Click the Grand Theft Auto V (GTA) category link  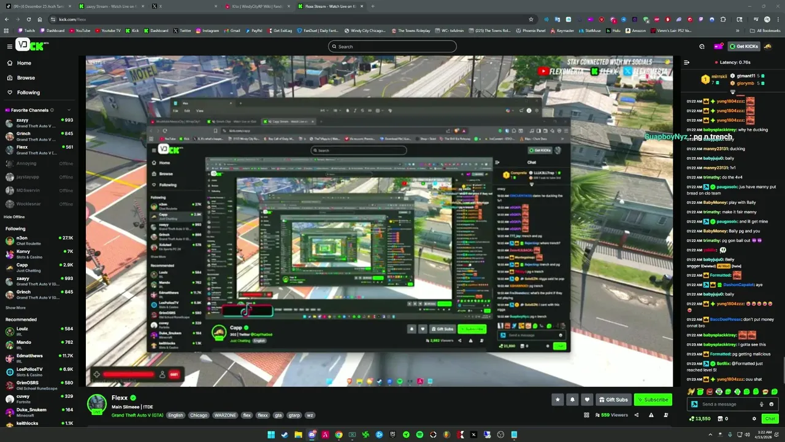click(x=137, y=415)
